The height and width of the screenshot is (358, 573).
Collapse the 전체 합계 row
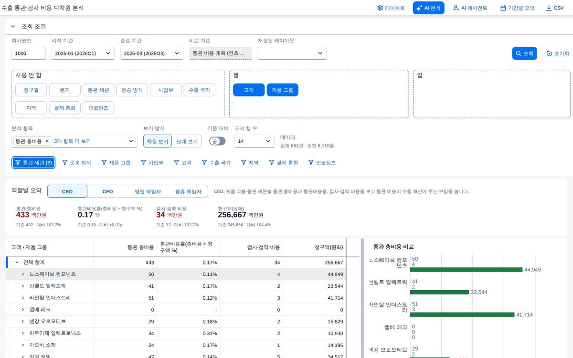17,263
